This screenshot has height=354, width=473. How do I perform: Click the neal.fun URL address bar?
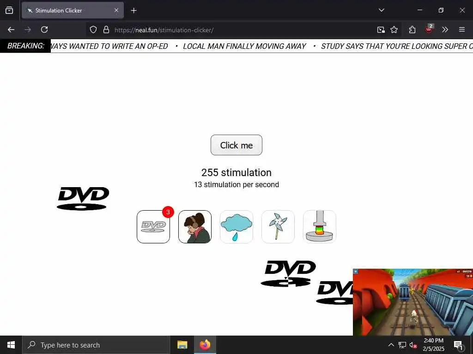164,30
